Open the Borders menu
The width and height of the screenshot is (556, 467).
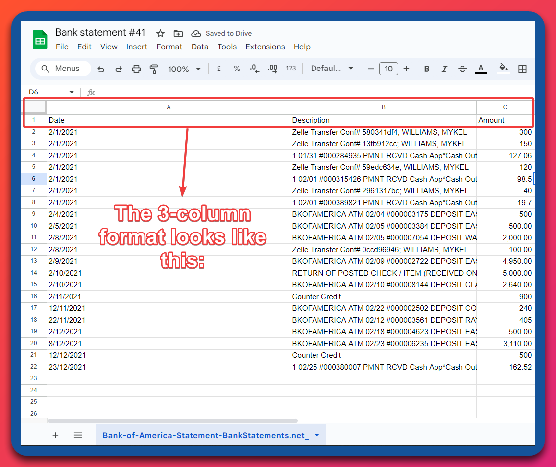[522, 69]
